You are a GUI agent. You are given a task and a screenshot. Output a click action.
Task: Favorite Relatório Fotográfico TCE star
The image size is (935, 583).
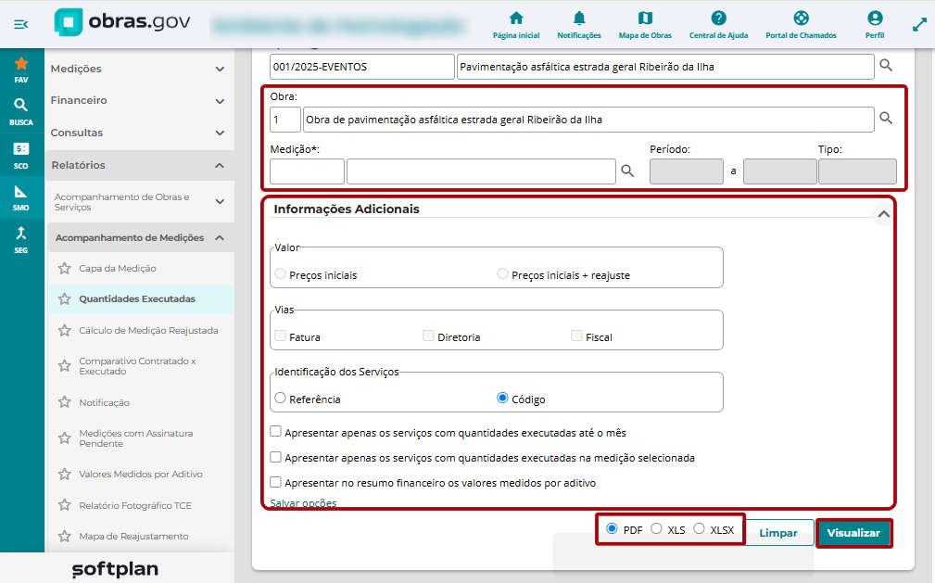(x=64, y=505)
